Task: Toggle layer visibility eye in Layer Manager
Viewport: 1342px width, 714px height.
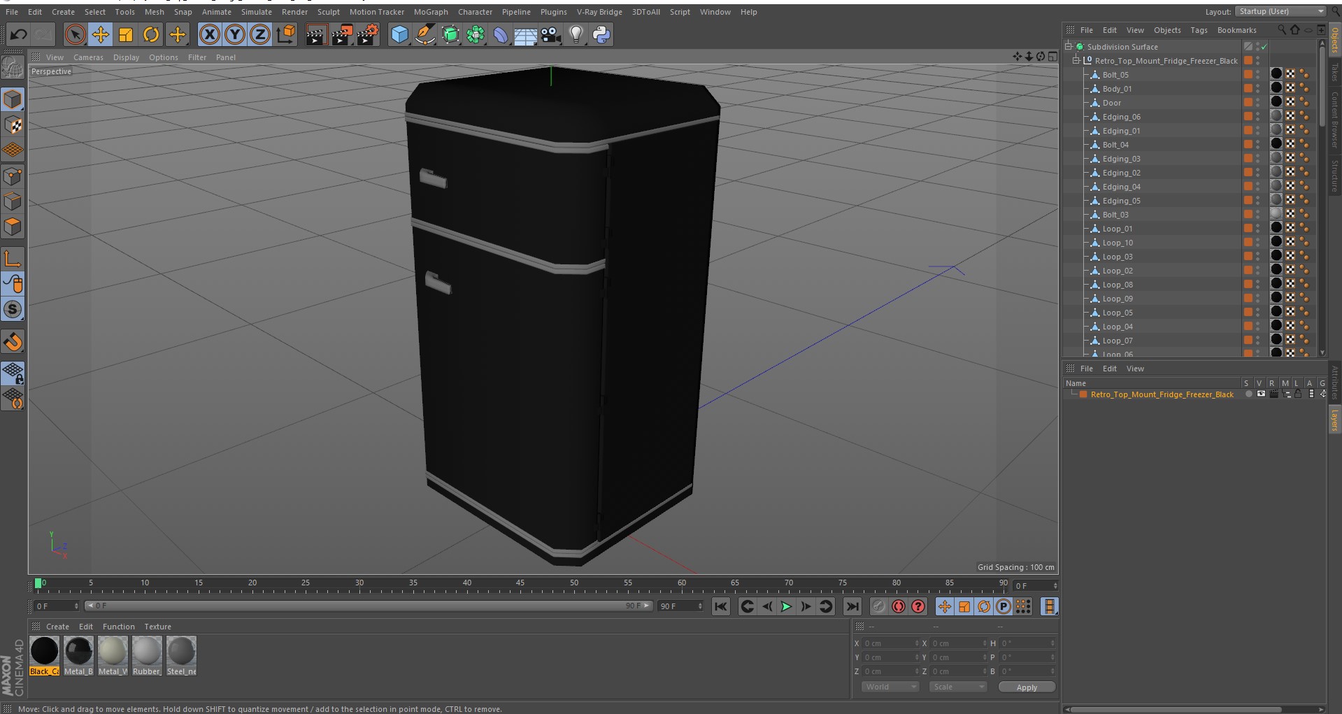Action: (x=1261, y=394)
